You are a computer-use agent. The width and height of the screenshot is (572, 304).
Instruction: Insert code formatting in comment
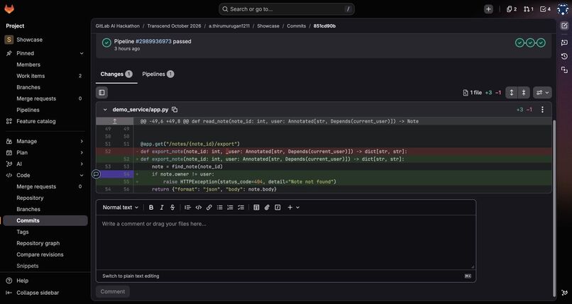[x=199, y=207]
